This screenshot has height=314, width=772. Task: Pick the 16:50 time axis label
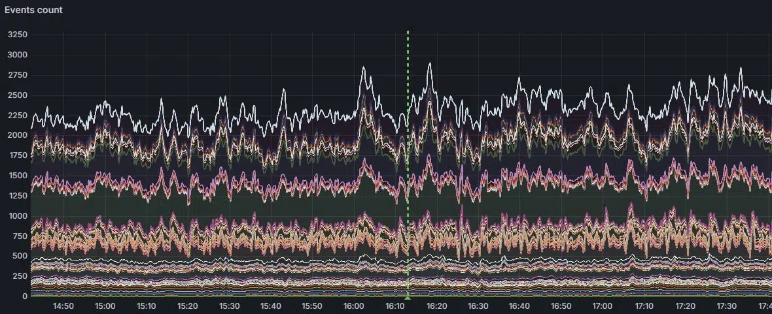click(x=561, y=306)
